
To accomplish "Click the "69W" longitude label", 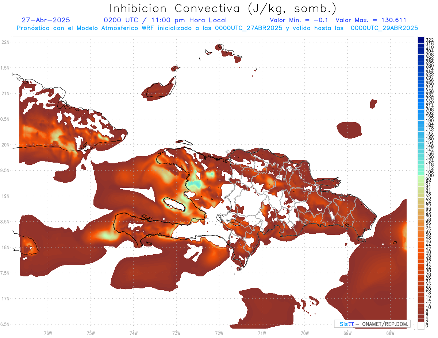I will coord(347,333).
